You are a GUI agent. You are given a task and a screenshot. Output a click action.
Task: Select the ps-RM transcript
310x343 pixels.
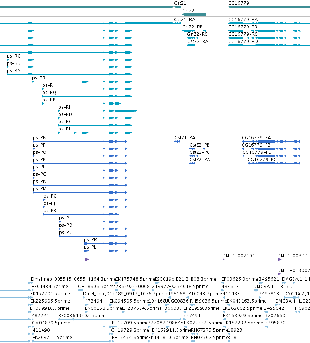14,71
